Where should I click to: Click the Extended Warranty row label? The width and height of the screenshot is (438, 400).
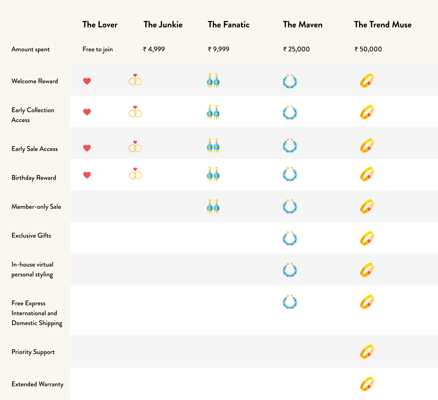38,384
